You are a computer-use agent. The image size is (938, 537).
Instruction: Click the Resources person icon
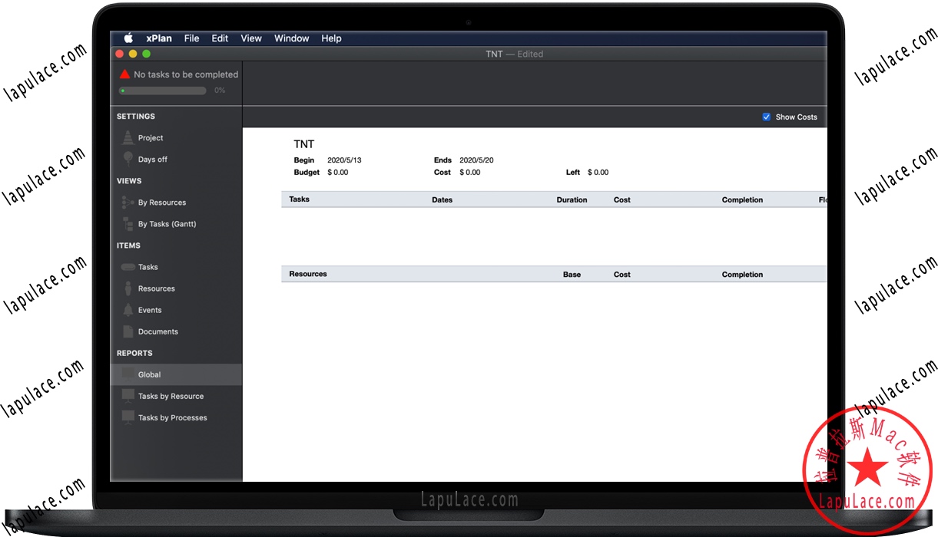128,288
